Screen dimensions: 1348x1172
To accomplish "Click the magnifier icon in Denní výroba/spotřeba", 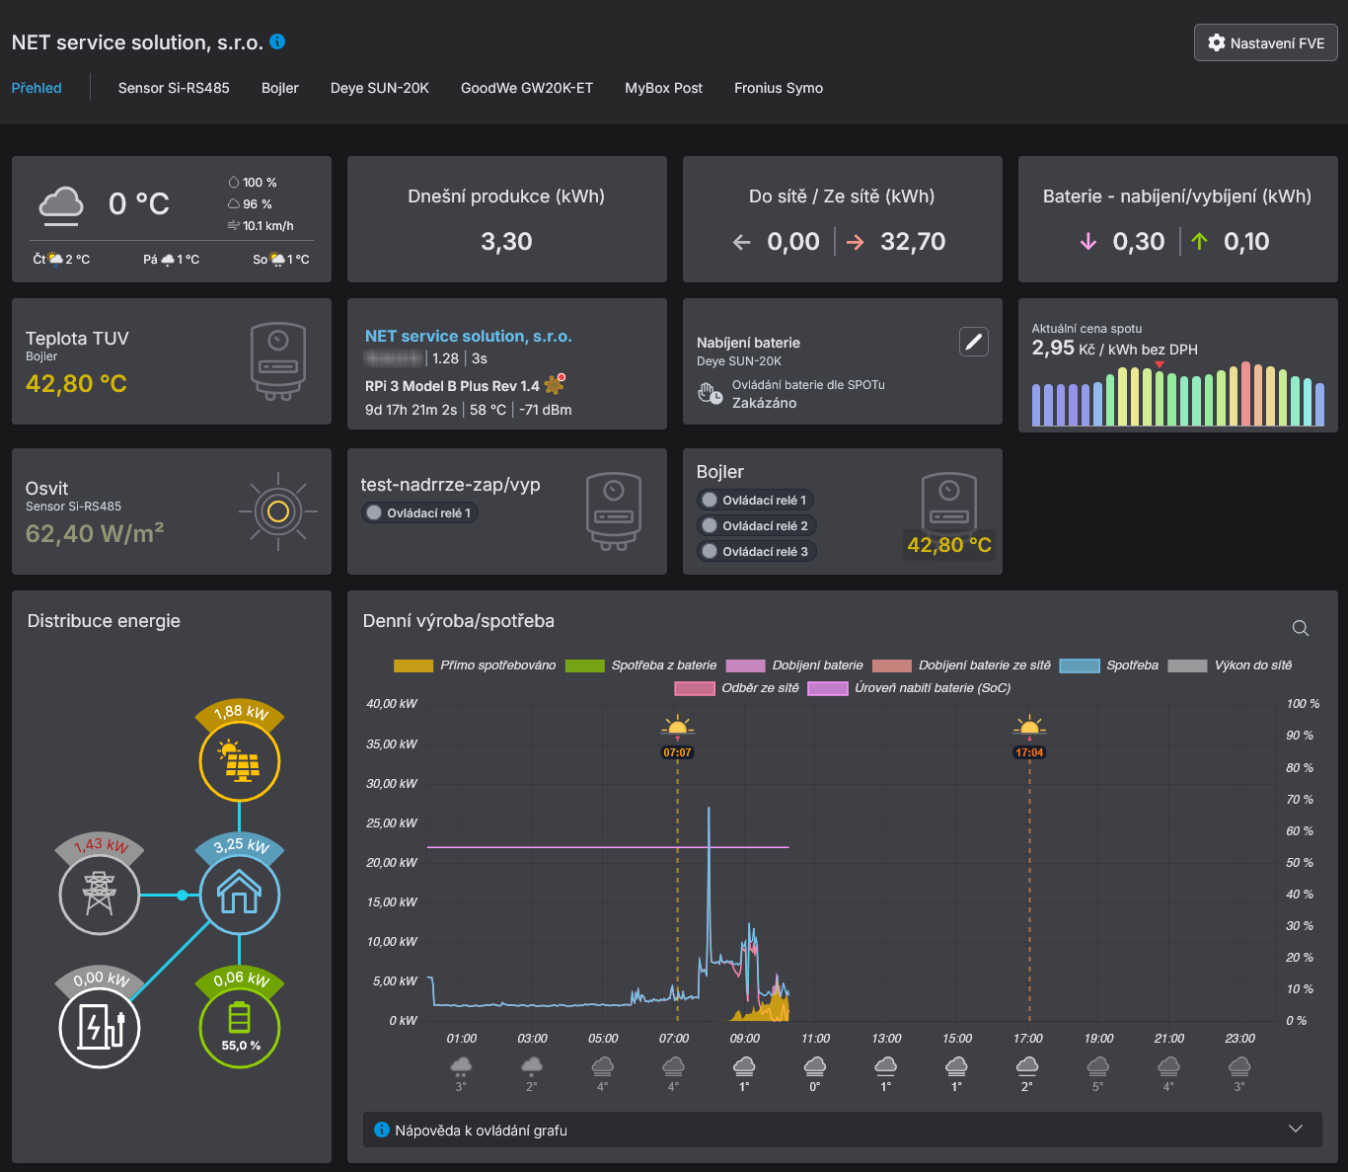I will coord(1300,629).
